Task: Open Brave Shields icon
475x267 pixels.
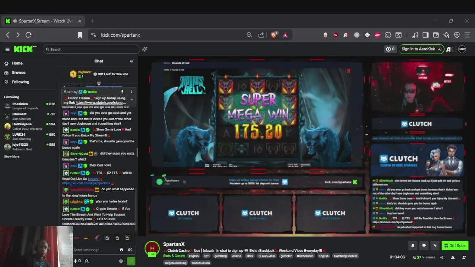Action: [274, 35]
